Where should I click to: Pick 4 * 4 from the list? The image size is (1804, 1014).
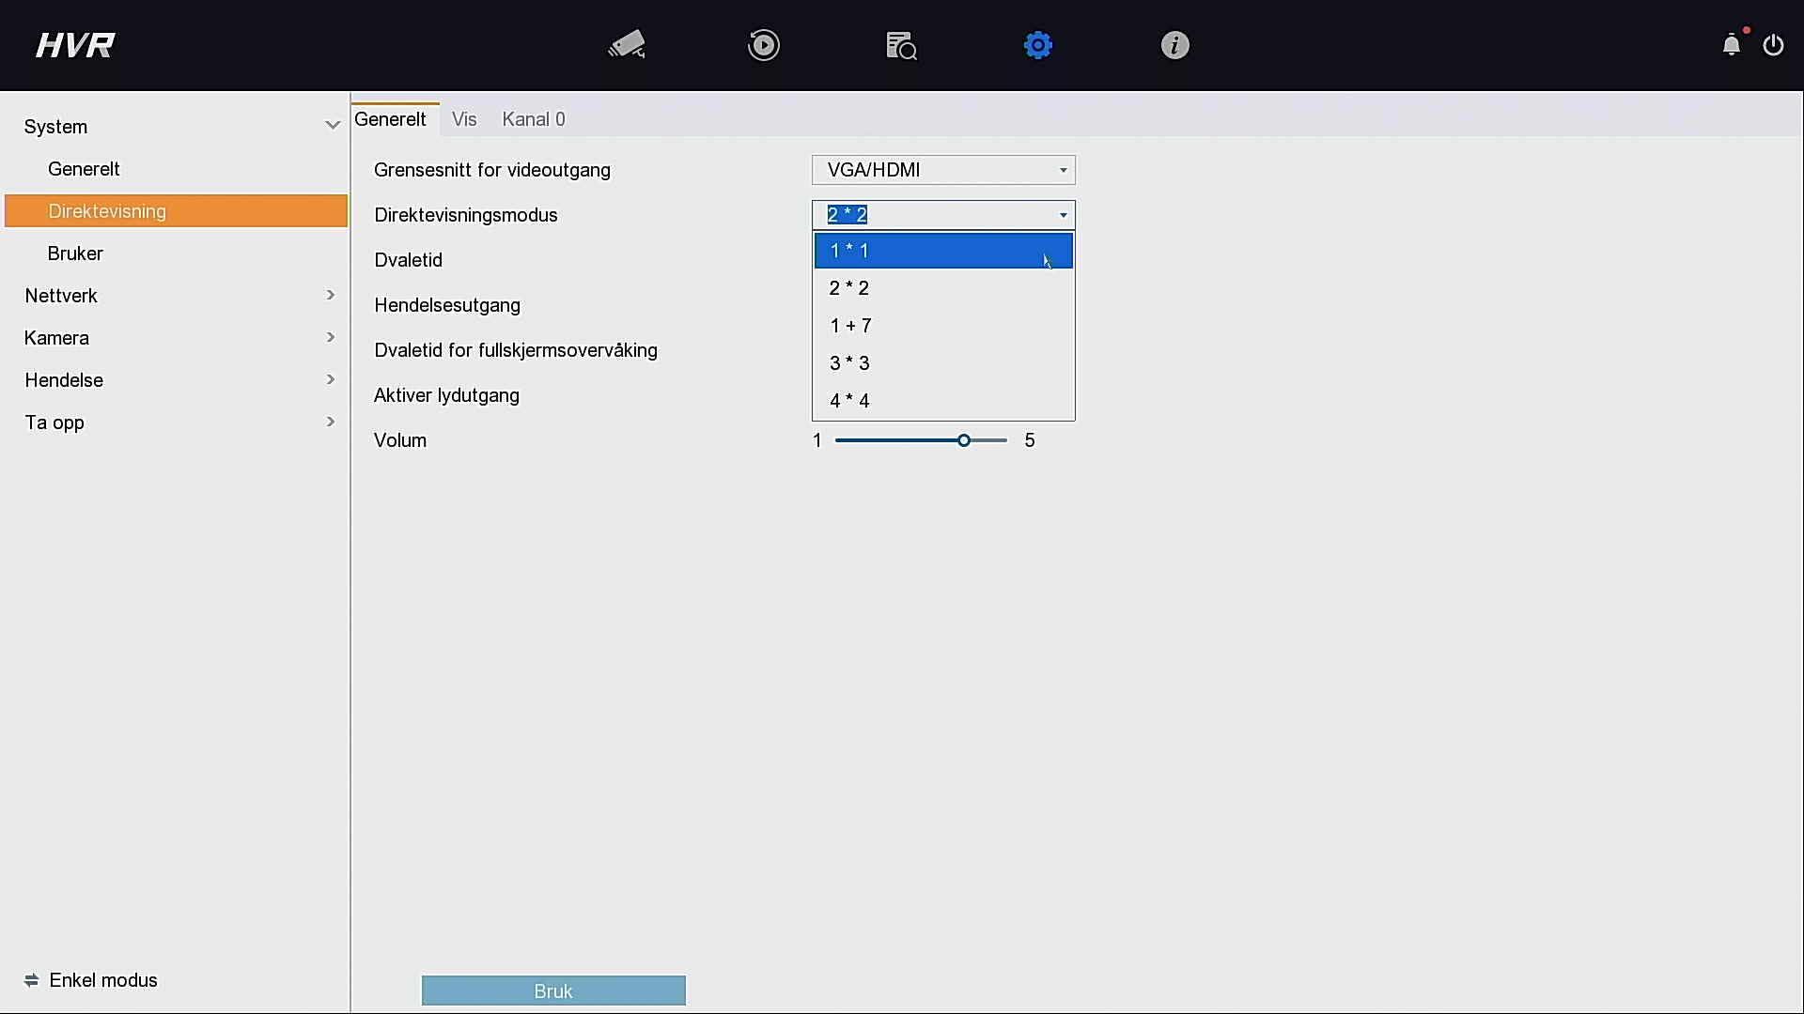pos(943,401)
